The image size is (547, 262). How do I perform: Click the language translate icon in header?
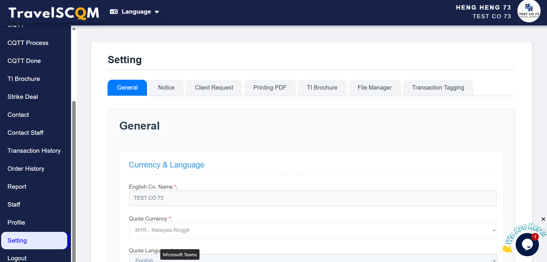(x=114, y=12)
